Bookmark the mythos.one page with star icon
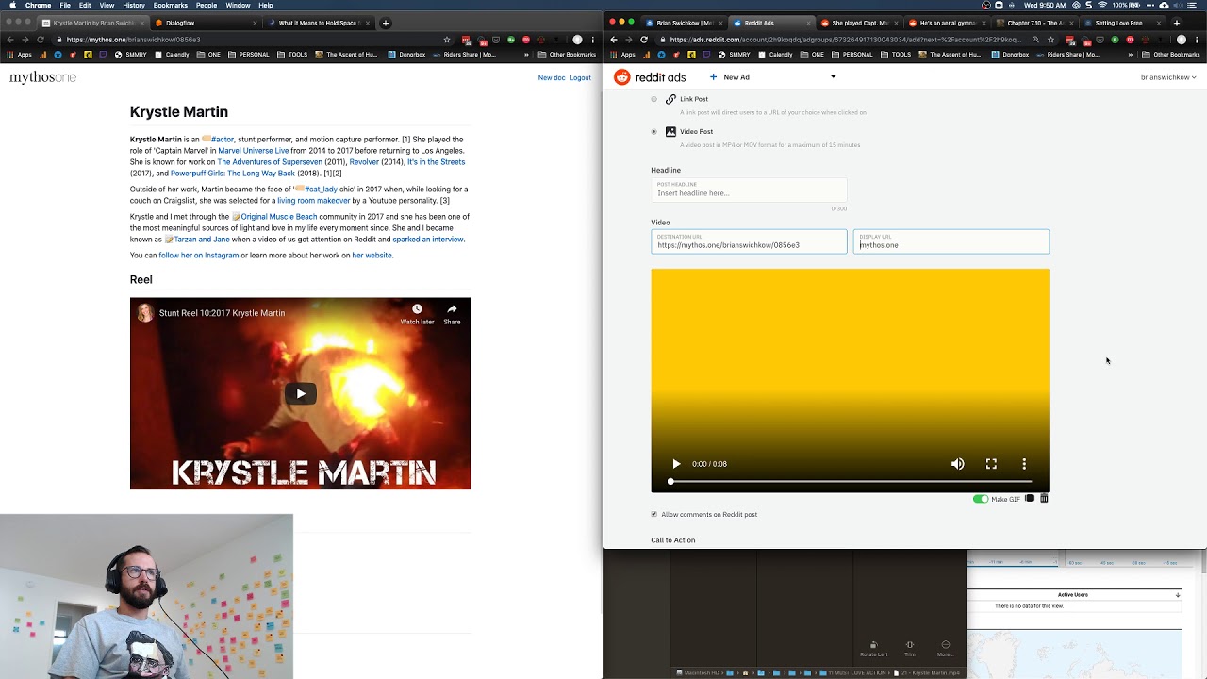 coord(447,40)
